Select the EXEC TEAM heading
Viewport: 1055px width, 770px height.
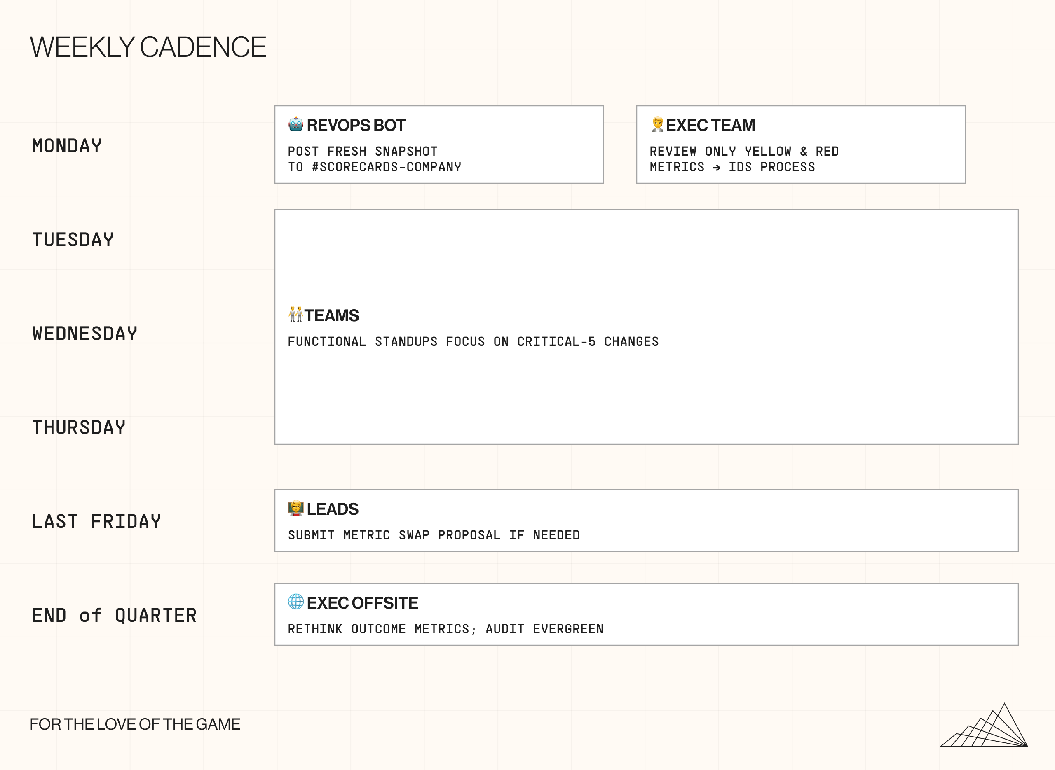click(710, 125)
